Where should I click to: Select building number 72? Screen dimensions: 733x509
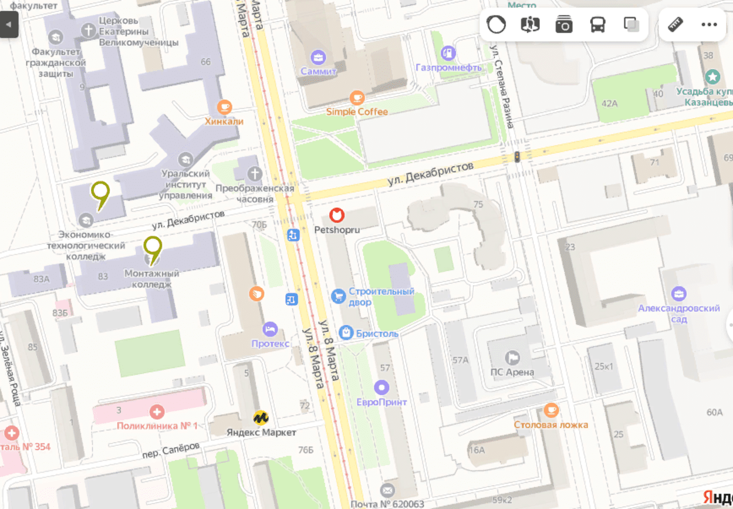click(x=305, y=406)
